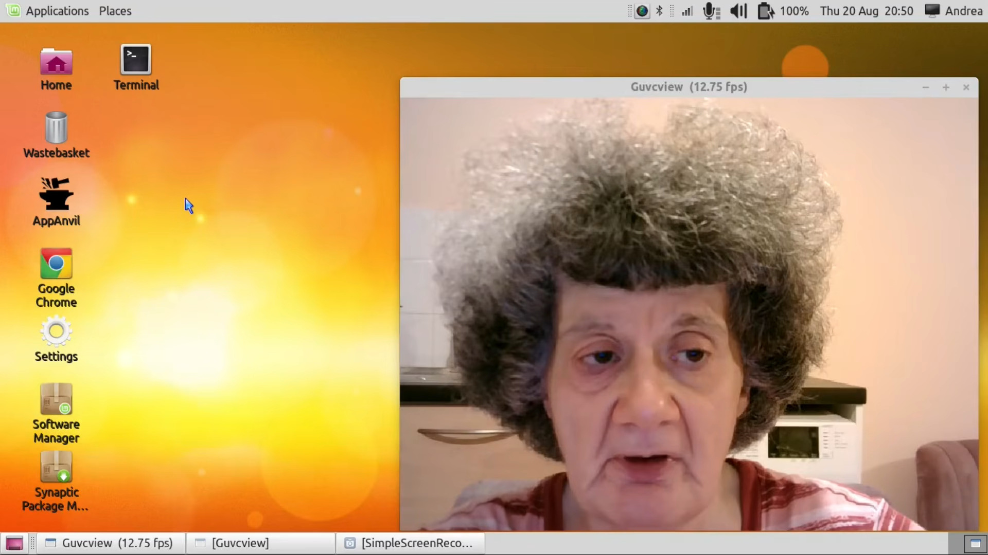Click the network globe tray icon
Image resolution: width=988 pixels, height=555 pixels.
point(642,11)
